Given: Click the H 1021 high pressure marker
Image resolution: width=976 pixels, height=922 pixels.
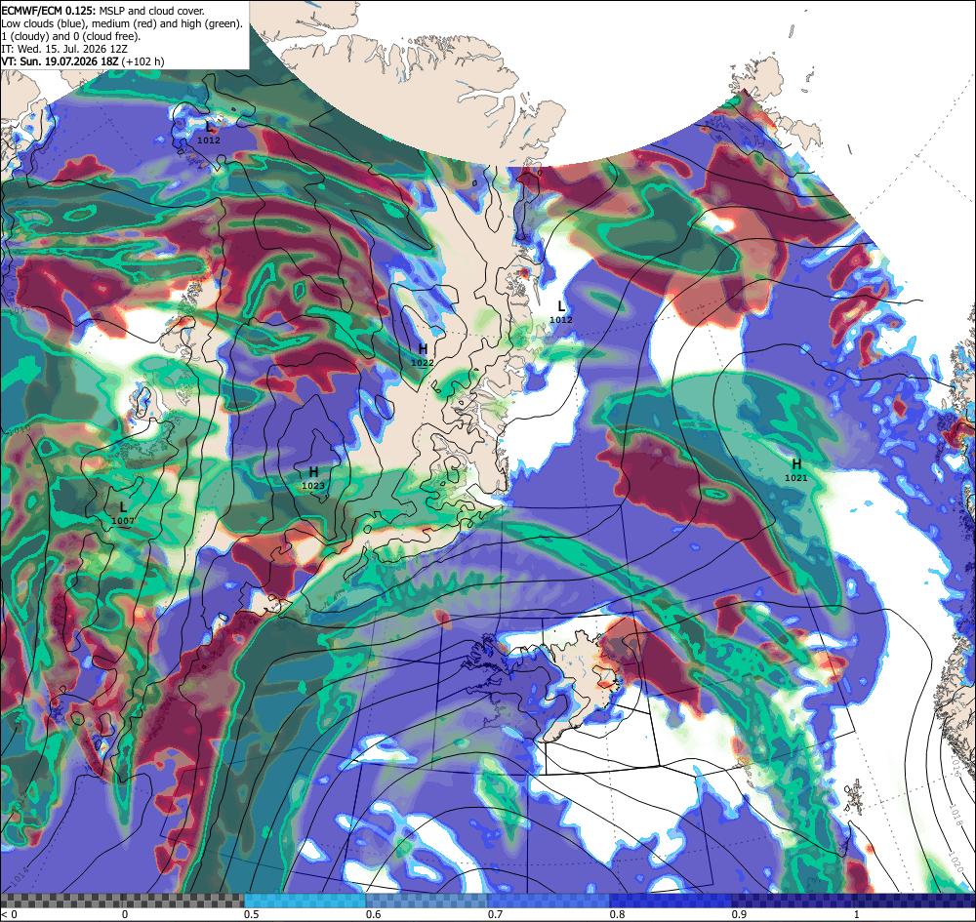Looking at the screenshot, I should coord(796,469).
